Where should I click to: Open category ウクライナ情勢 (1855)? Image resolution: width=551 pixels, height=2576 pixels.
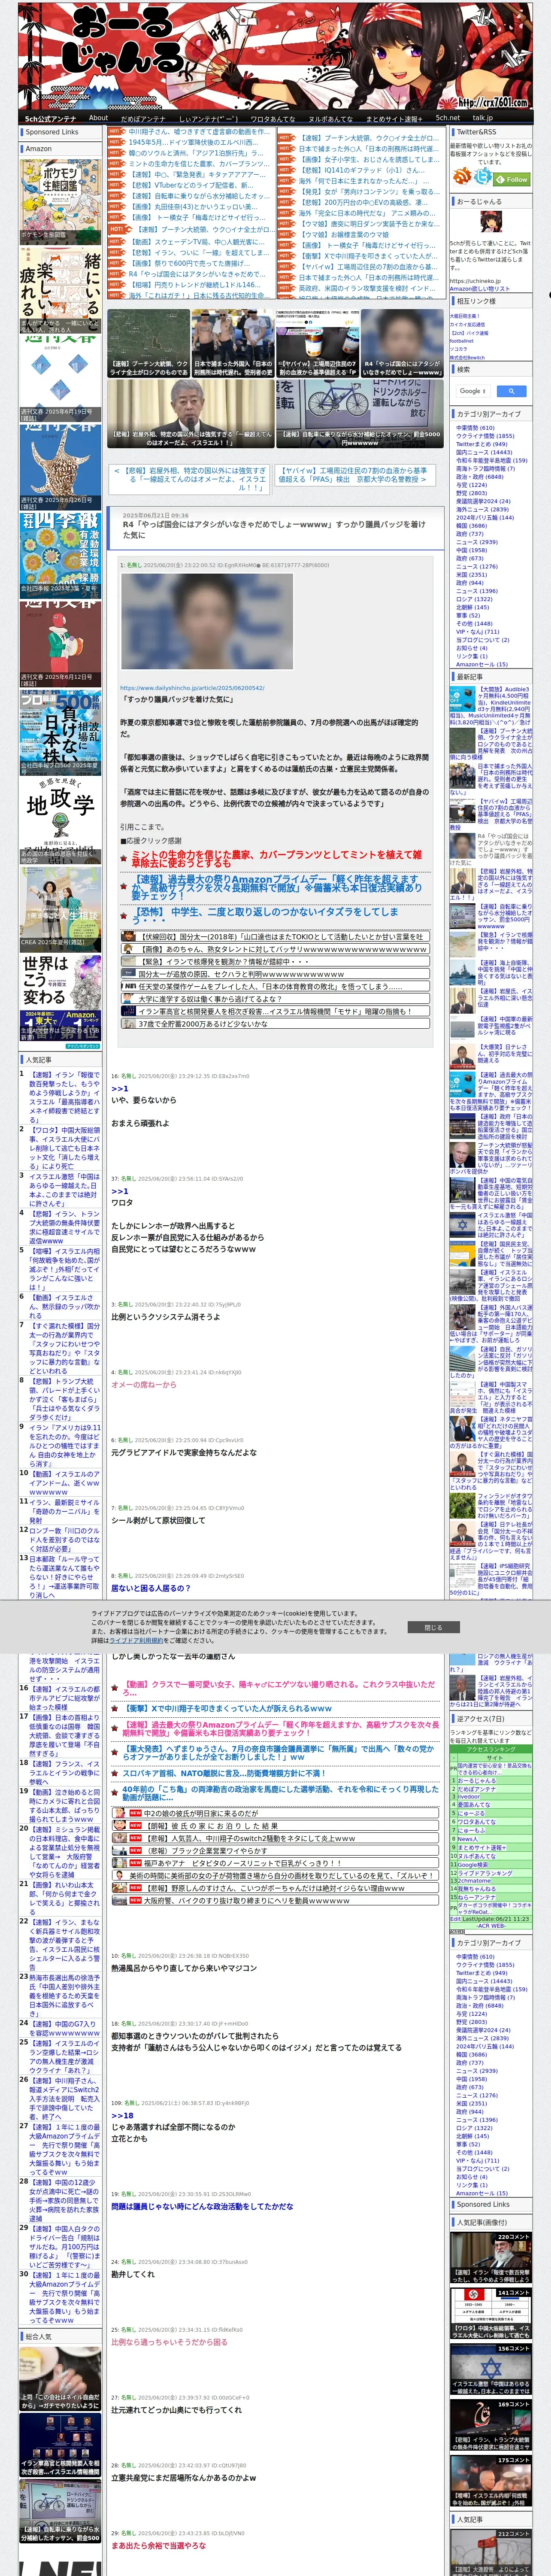(485, 436)
